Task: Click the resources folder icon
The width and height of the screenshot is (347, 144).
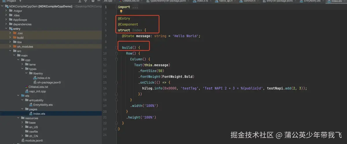Action: (x=23, y=118)
